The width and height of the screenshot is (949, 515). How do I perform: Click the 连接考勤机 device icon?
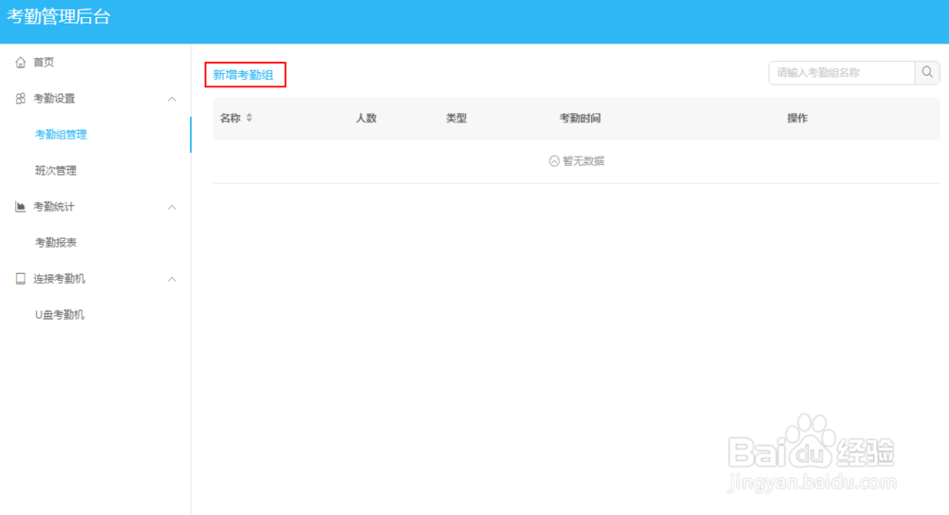[x=21, y=279]
